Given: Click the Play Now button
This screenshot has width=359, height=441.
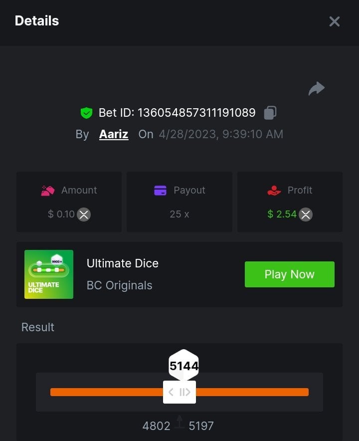Looking at the screenshot, I should [x=290, y=274].
